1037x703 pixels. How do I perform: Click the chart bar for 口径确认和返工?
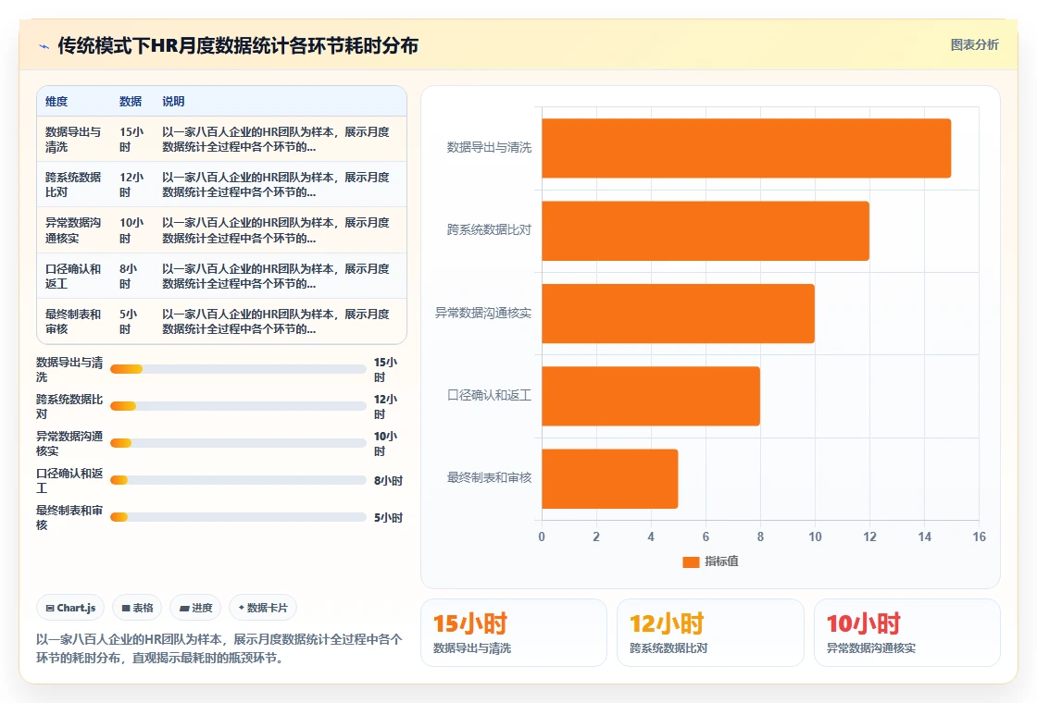651,396
